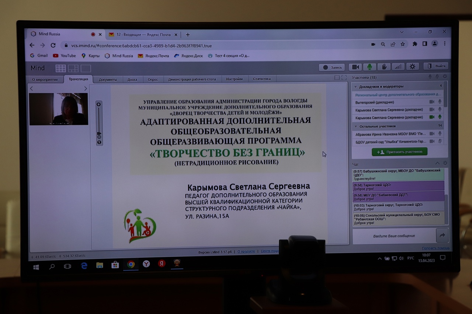
Task: Collapse the Остальные участники group
Action: (356, 126)
